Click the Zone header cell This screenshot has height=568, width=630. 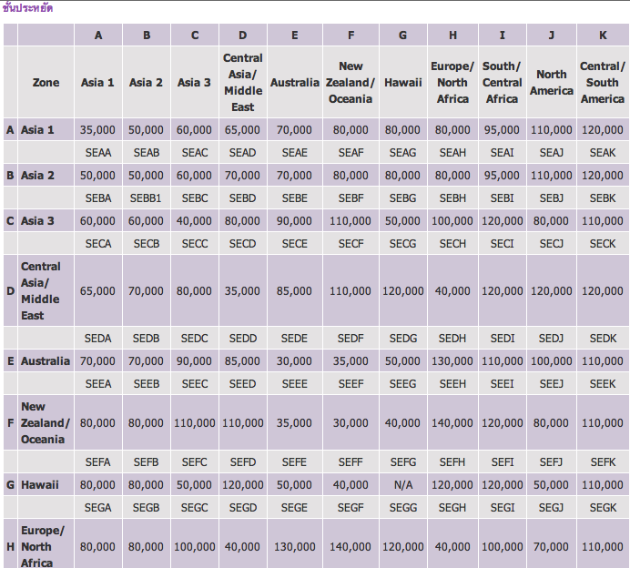click(46, 83)
